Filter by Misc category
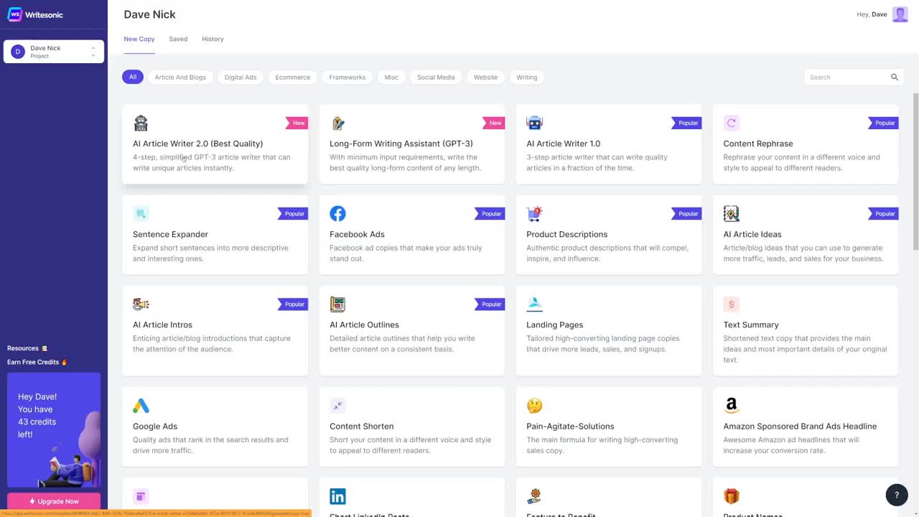 click(x=391, y=77)
